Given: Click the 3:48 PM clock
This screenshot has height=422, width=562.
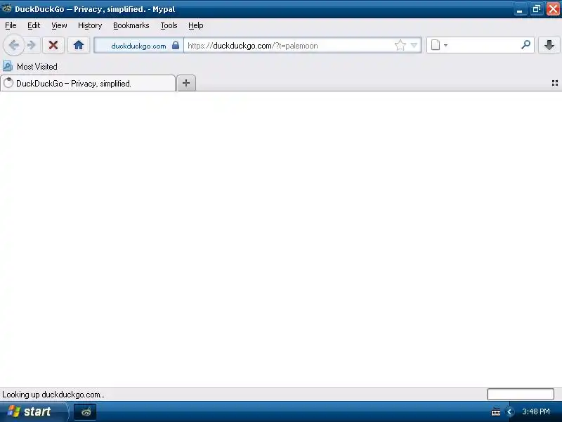Looking at the screenshot, I should click(x=536, y=411).
